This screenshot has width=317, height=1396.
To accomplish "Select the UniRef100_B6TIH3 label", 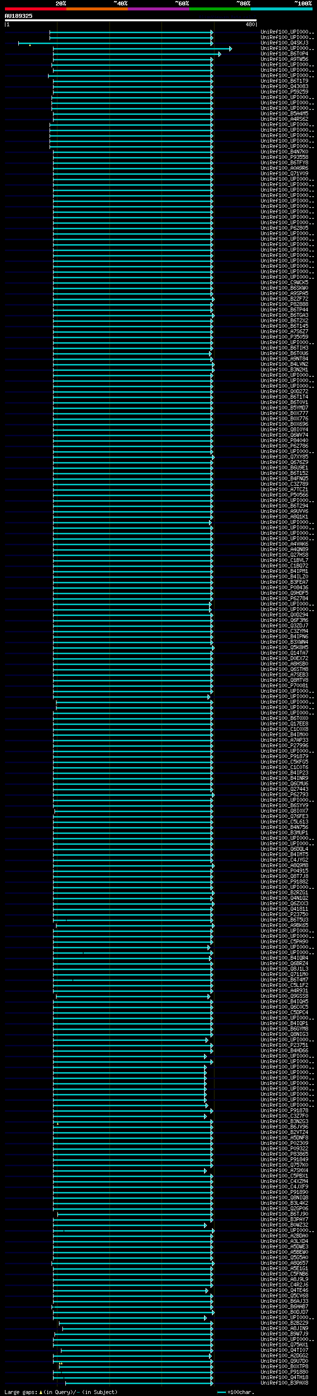I will 284,348.
